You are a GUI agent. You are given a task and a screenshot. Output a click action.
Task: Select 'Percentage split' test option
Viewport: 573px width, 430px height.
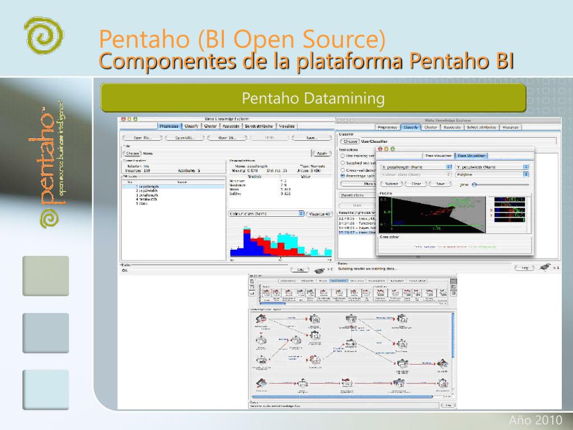343,176
